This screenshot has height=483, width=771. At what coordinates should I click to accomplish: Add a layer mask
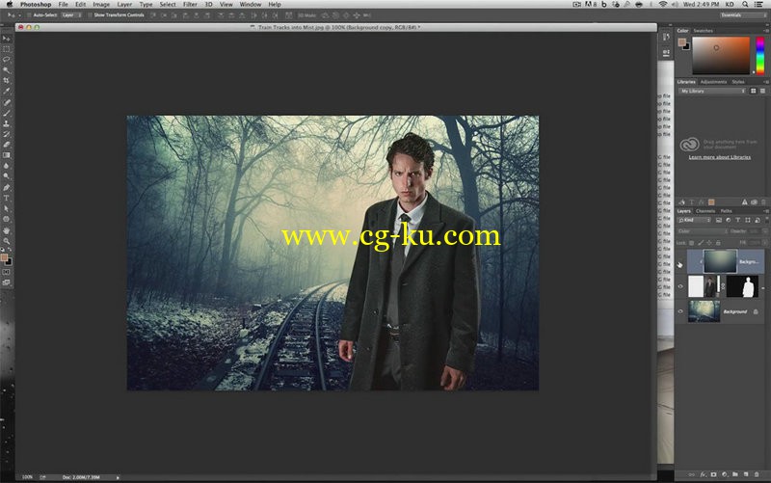[713, 474]
